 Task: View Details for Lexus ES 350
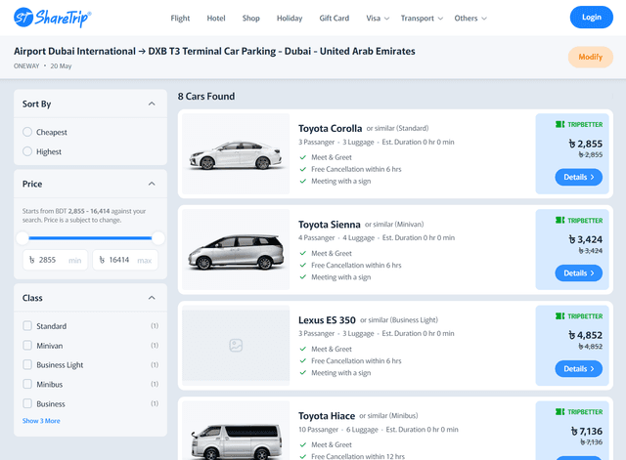[578, 369]
